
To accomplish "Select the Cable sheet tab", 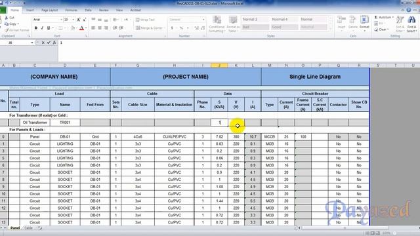I will [x=28, y=228].
